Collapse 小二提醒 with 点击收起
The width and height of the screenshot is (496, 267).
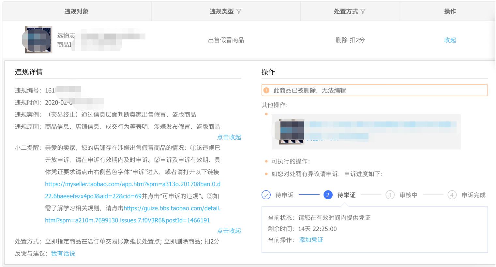(x=229, y=231)
